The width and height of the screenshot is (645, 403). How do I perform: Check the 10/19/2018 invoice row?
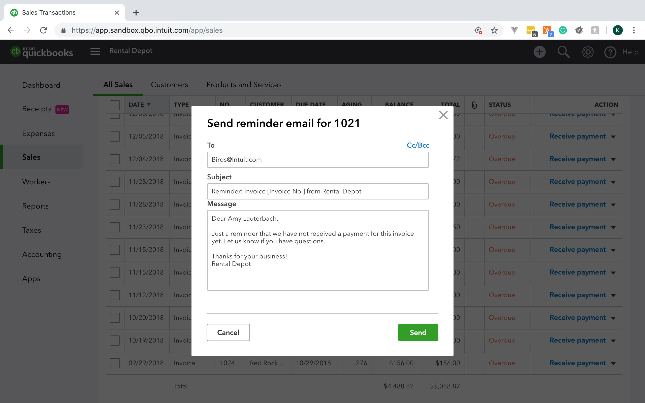pyautogui.click(x=115, y=340)
